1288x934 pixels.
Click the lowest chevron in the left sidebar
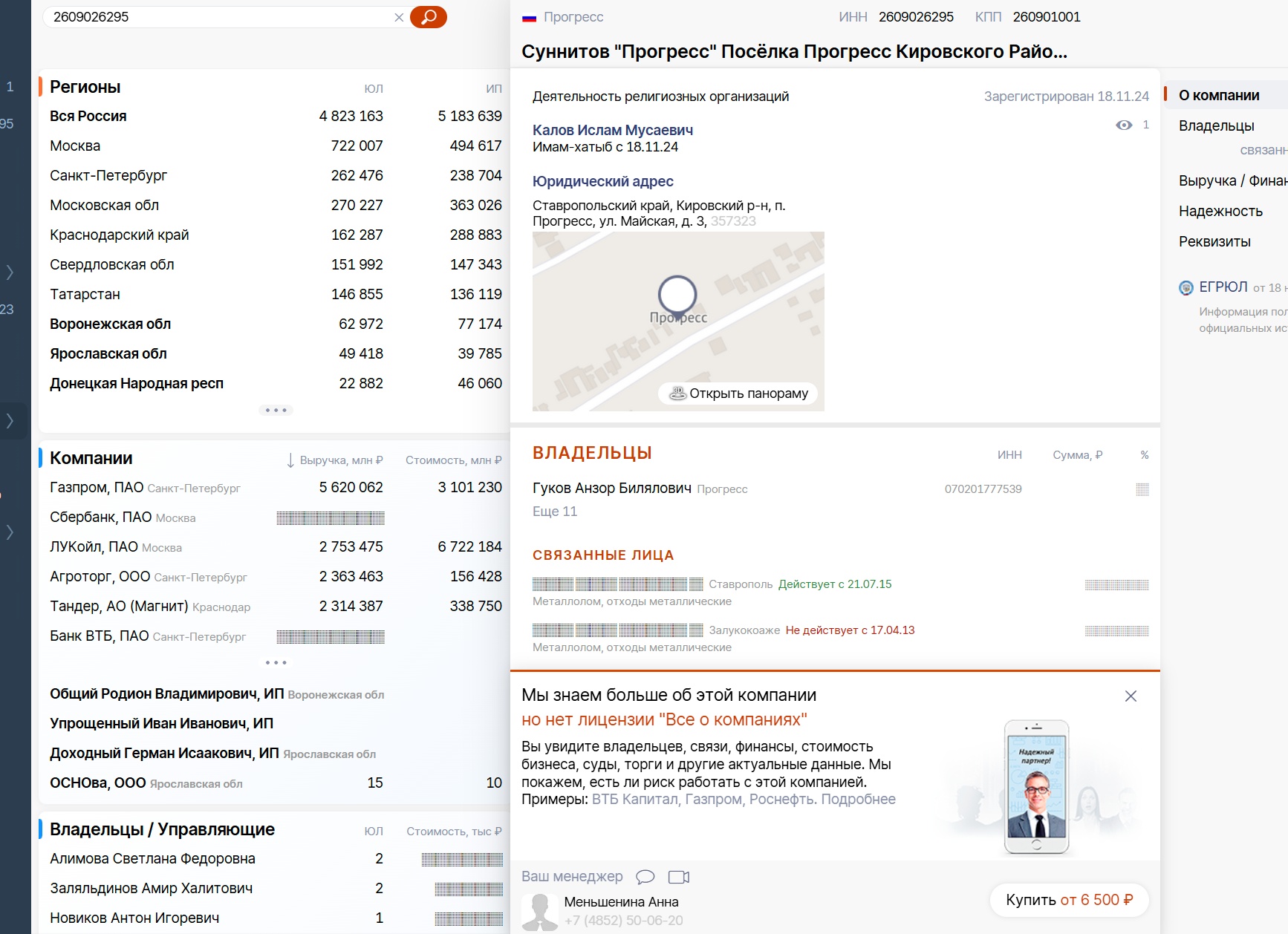point(10,532)
